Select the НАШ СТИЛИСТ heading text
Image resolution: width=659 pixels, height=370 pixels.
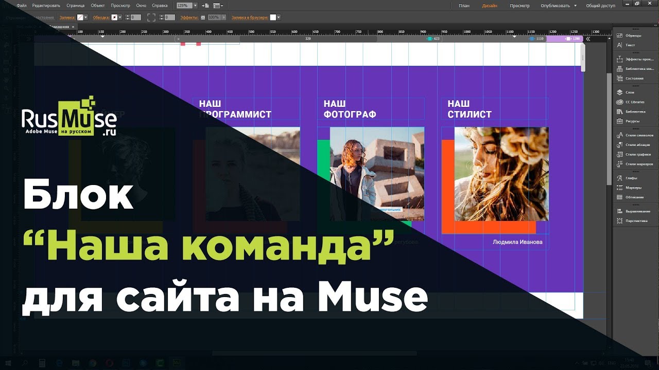(x=470, y=109)
